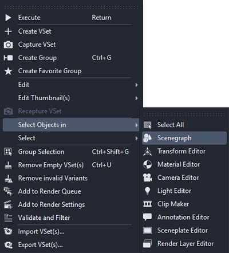
Task: Click the star icon for Favorite Group
Action: click(x=8, y=71)
